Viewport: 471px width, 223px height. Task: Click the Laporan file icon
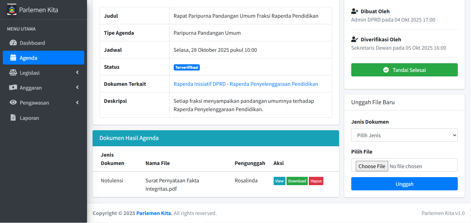13,118
